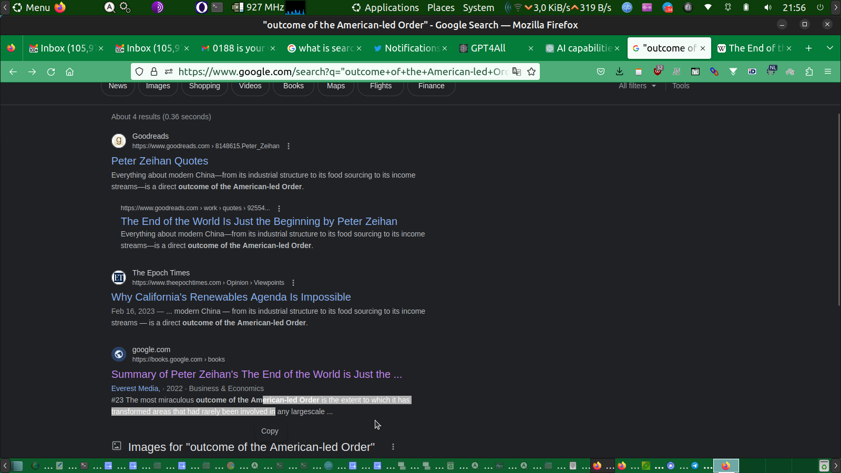The width and height of the screenshot is (841, 473).
Task: Open the JS script-blocking extension icon
Action: click(x=676, y=71)
